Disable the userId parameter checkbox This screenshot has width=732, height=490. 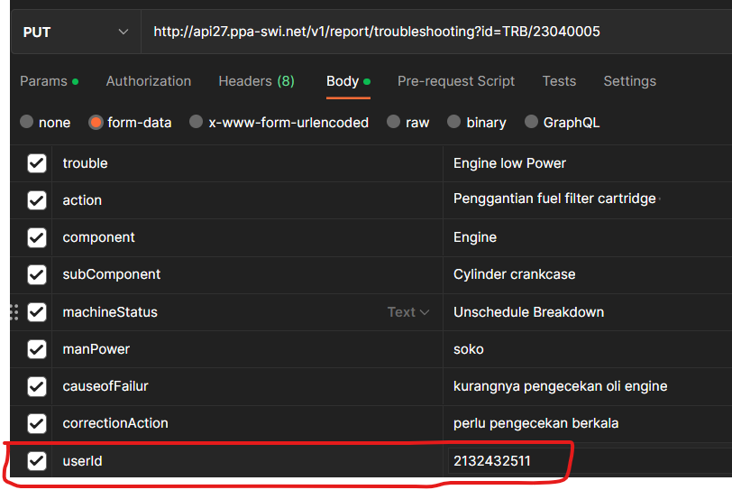[x=37, y=461]
